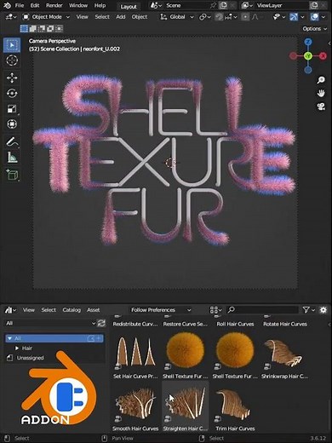Expand the Options dropdown
This screenshot has height=443, width=332.
[315, 29]
